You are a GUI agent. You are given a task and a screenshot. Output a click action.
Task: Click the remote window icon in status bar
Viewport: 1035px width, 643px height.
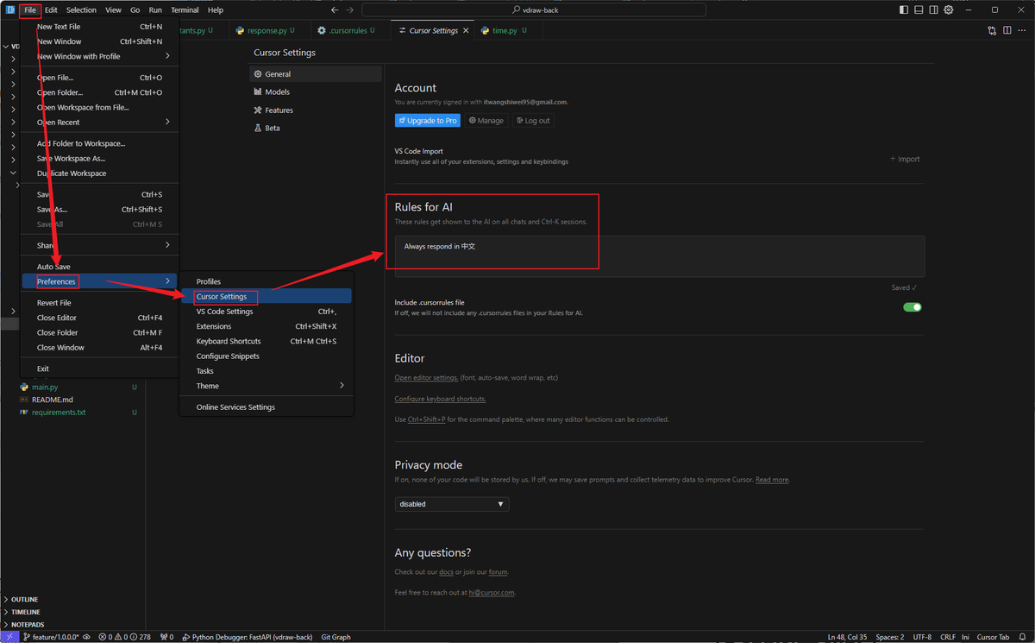point(9,637)
